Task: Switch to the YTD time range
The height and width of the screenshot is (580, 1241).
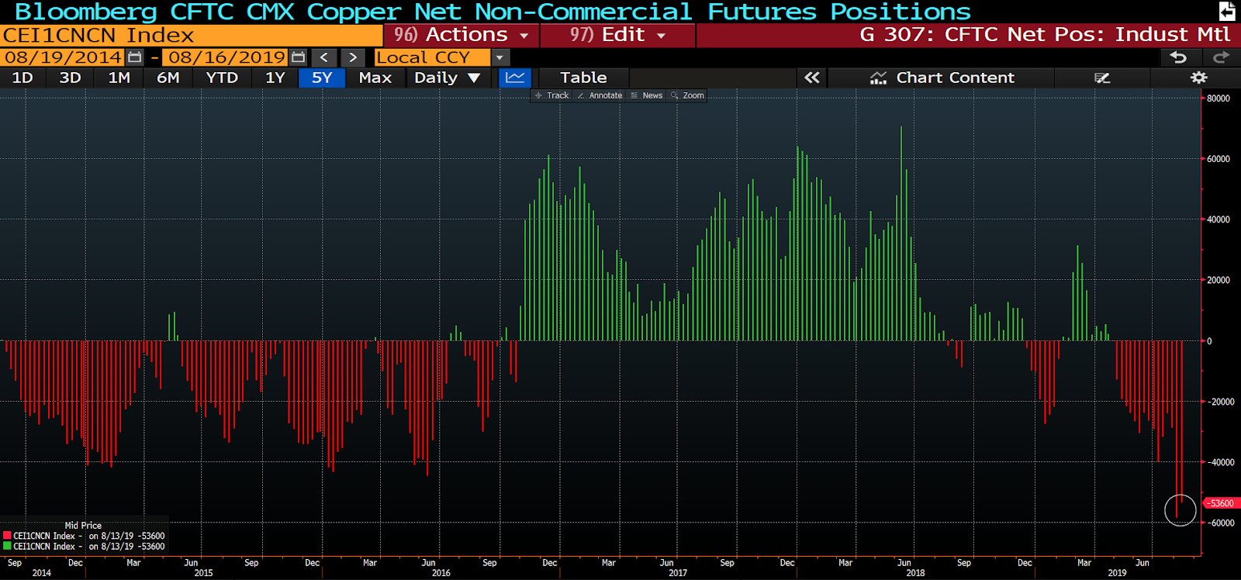Action: [222, 78]
